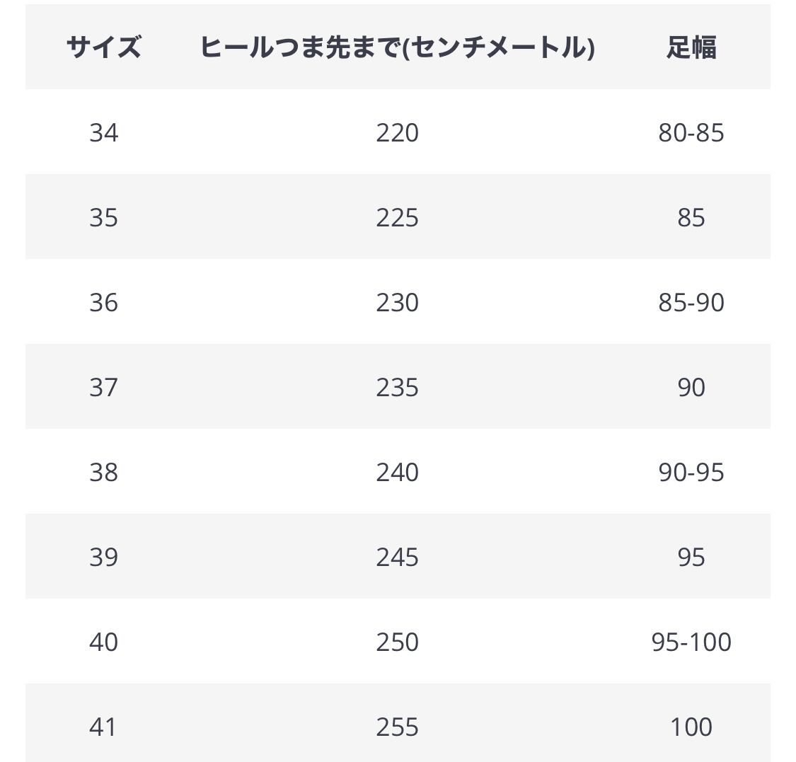Click the ヒールつま先まで(センチメートル) header

pyautogui.click(x=397, y=47)
